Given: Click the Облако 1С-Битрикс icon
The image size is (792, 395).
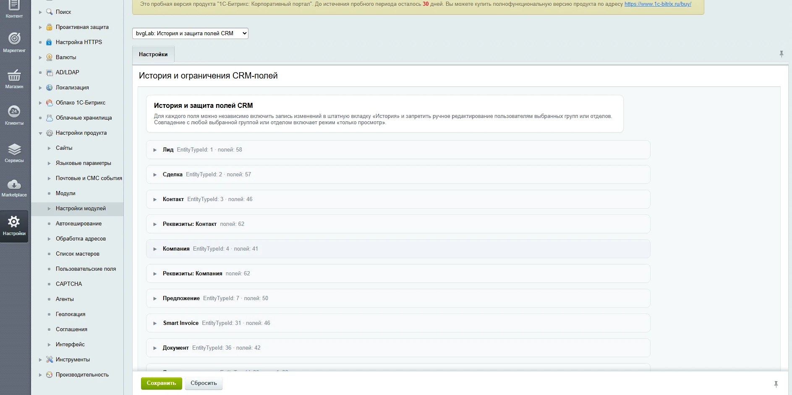Looking at the screenshot, I should pos(50,102).
